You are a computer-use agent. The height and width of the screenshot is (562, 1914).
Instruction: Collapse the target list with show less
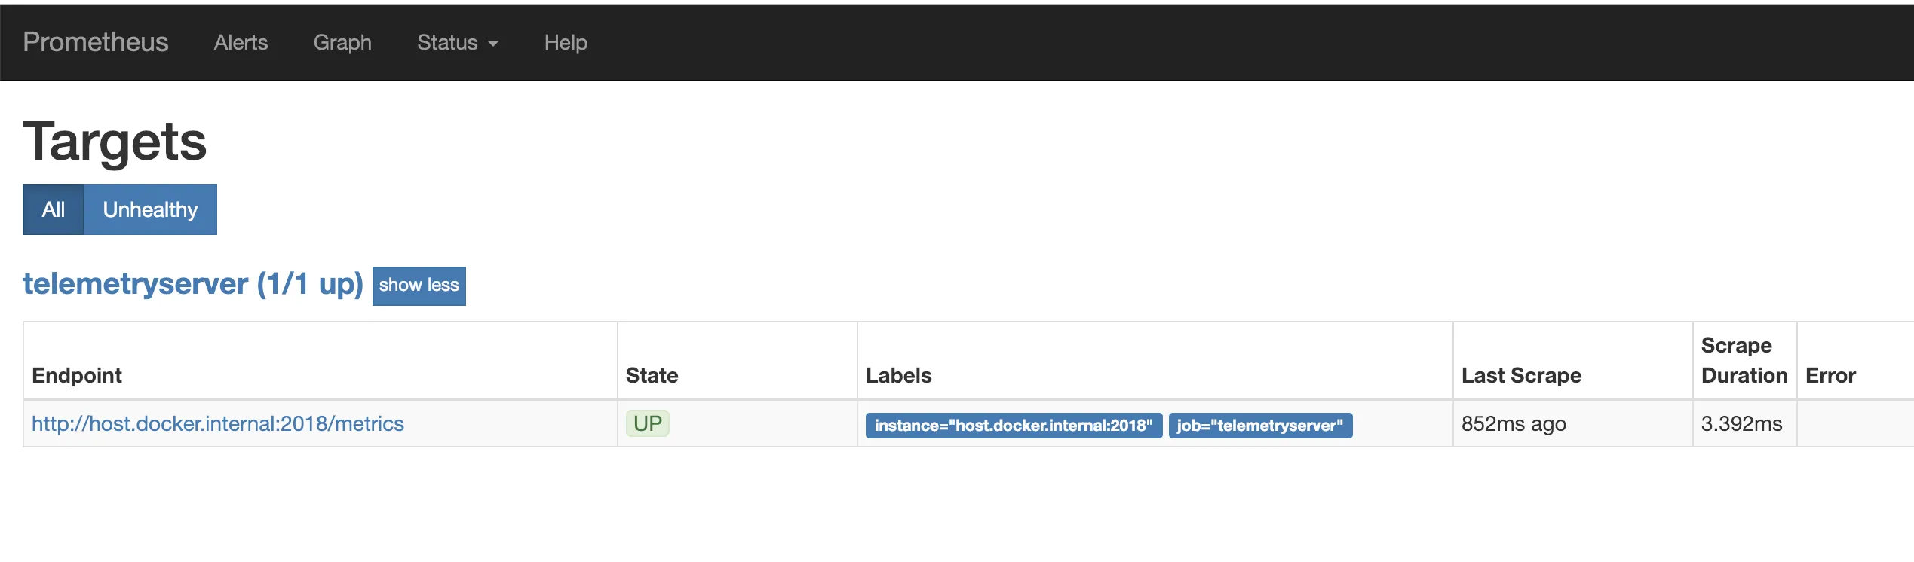419,286
